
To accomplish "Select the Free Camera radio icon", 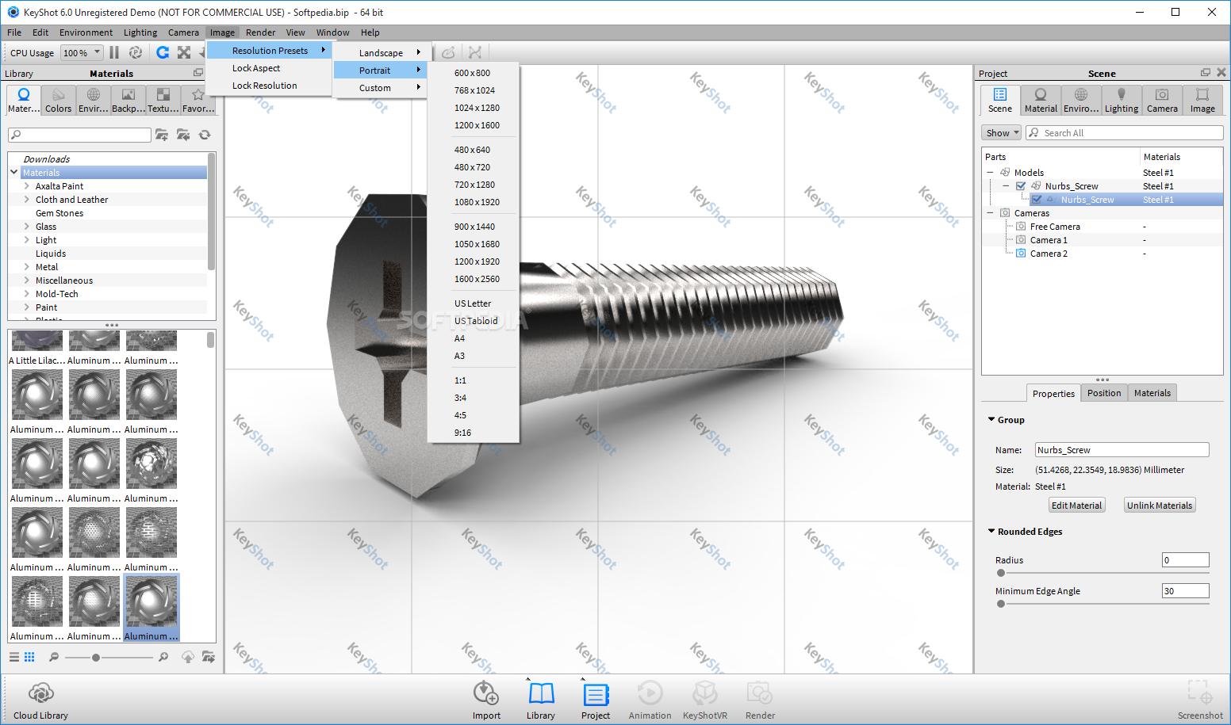I will coord(1021,227).
